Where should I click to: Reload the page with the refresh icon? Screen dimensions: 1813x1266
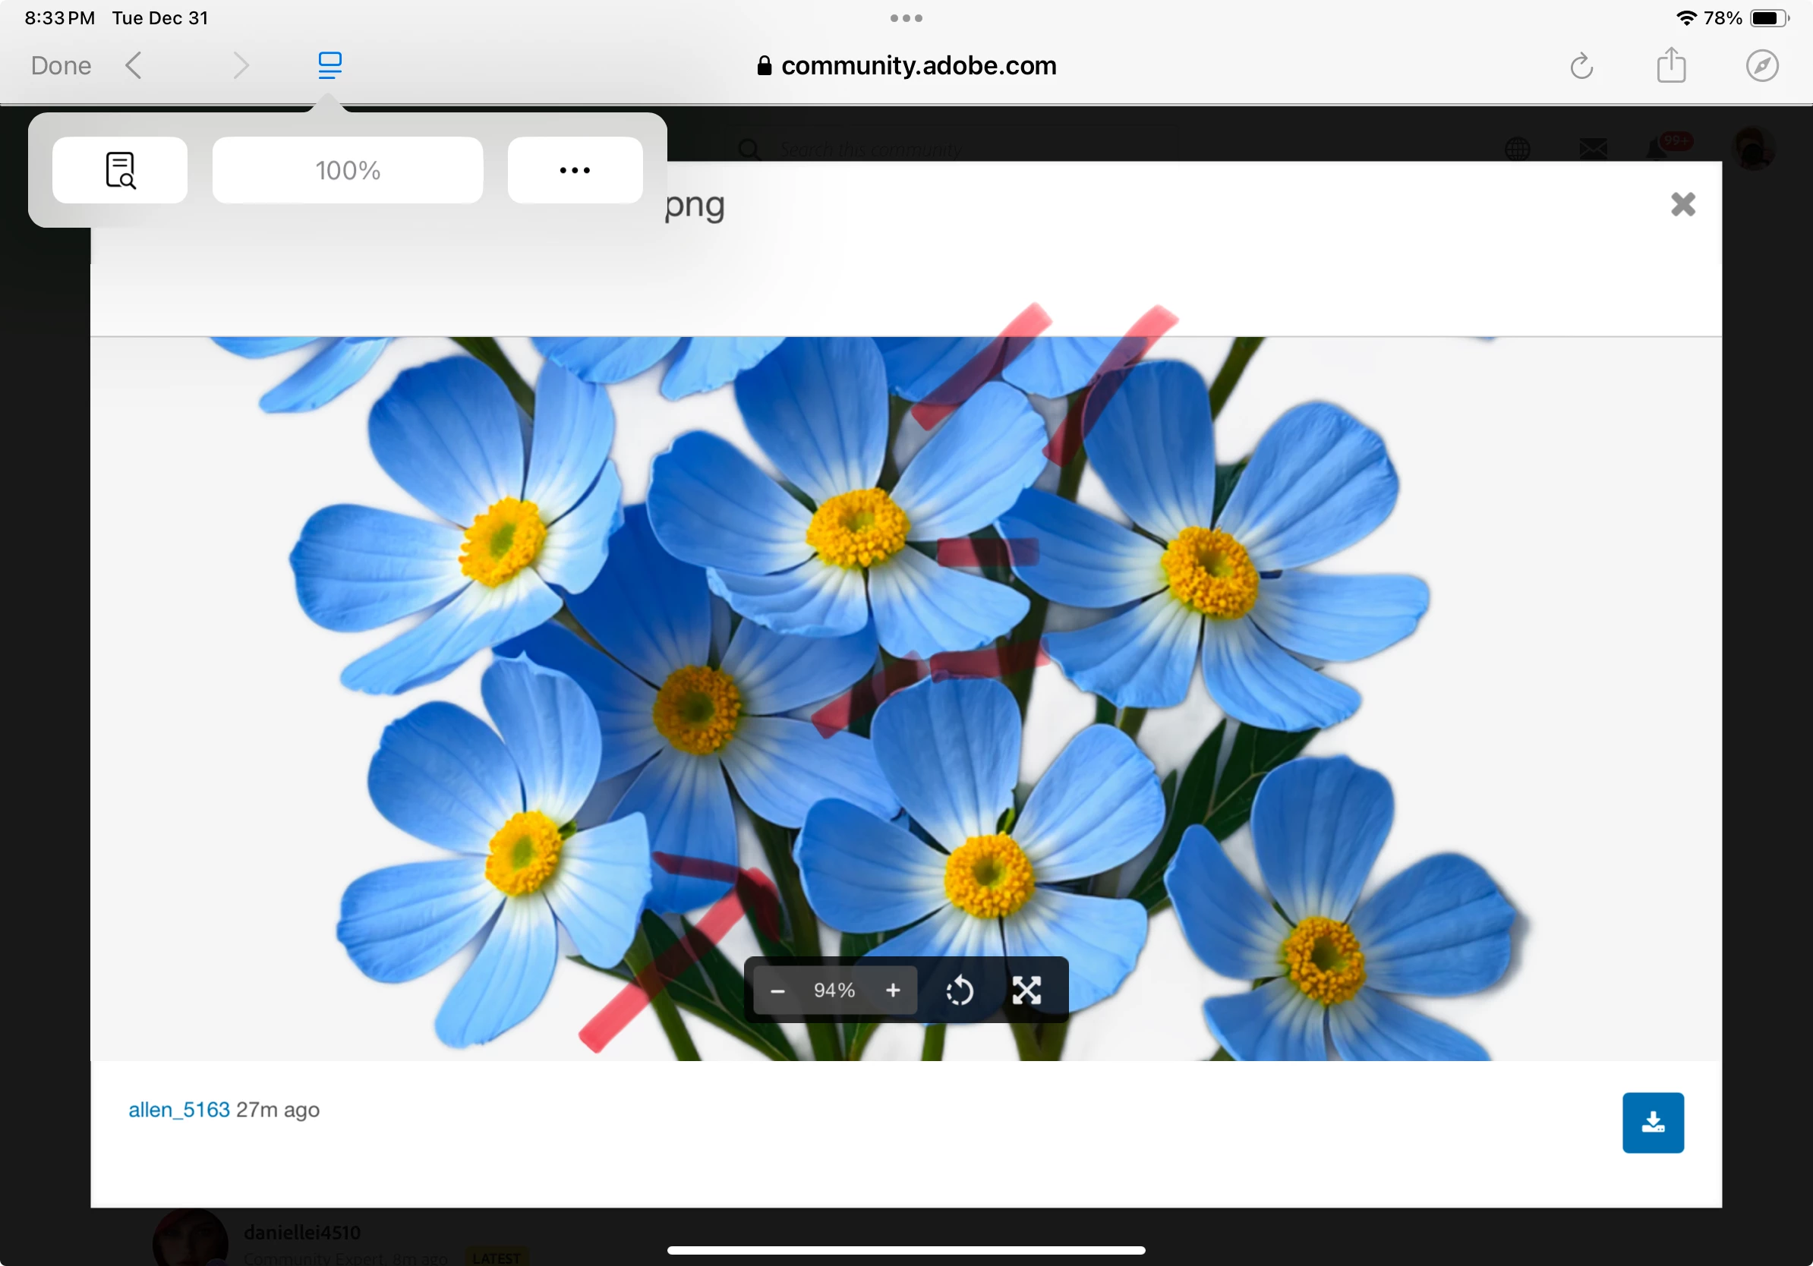pos(1581,65)
